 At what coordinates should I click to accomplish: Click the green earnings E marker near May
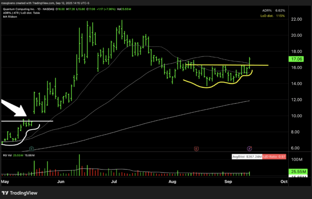point(31,148)
